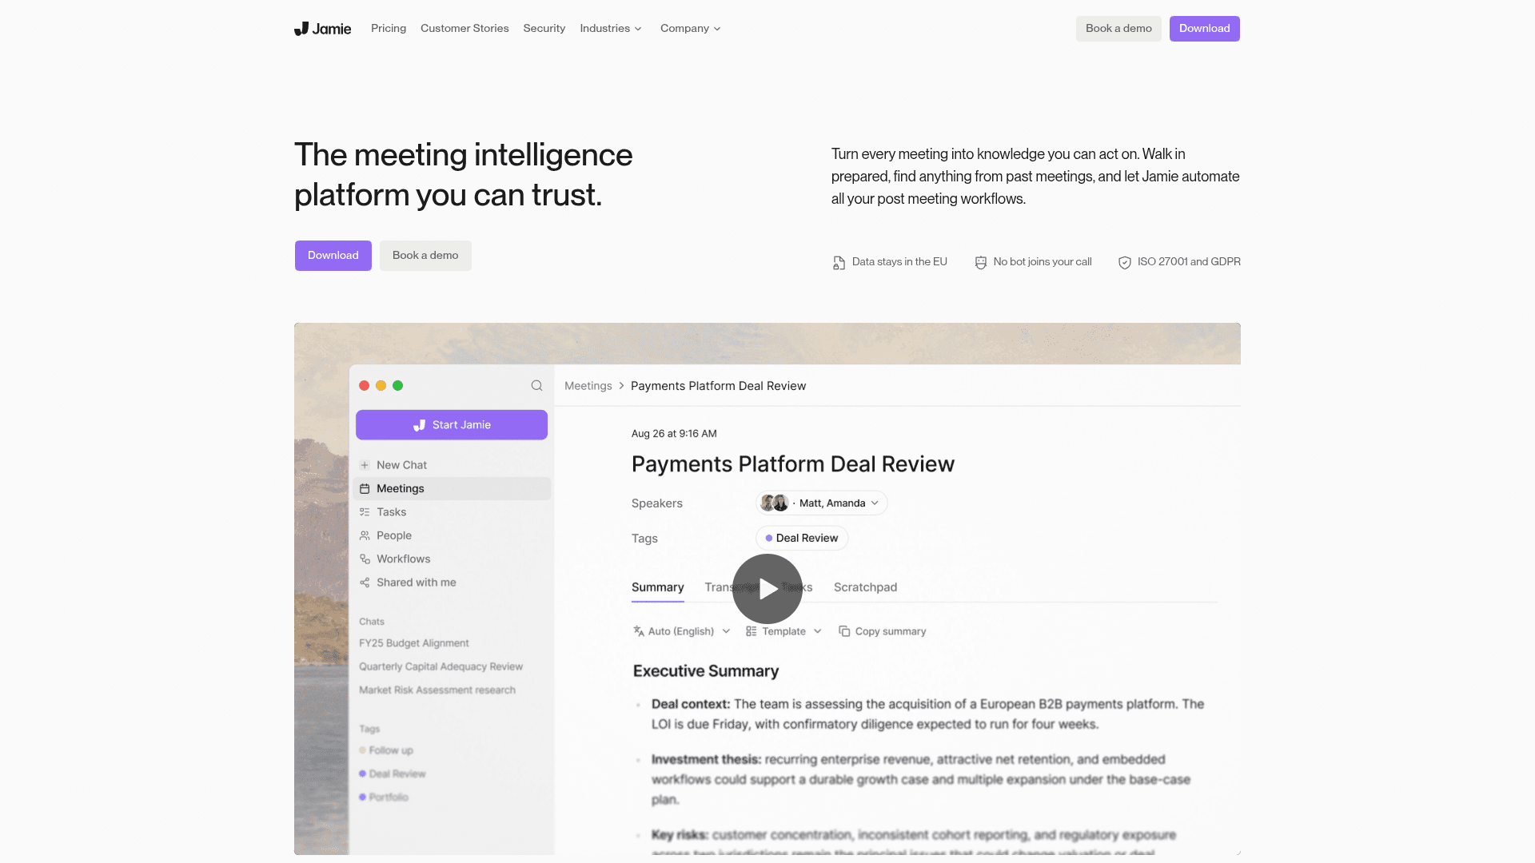Click the yellow window dot in app mockup
The image size is (1535, 863).
click(x=381, y=386)
